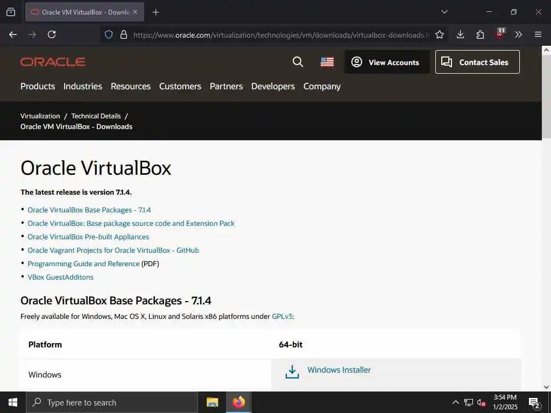This screenshot has height=413, width=551.
Task: Open the network status tray icon
Action: (x=469, y=402)
